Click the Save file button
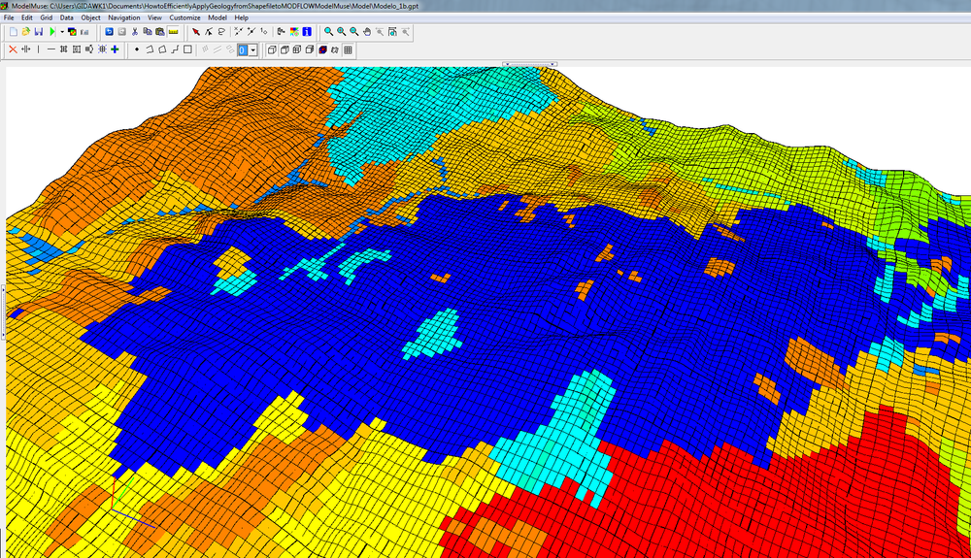This screenshot has width=971, height=558. pos(39,31)
